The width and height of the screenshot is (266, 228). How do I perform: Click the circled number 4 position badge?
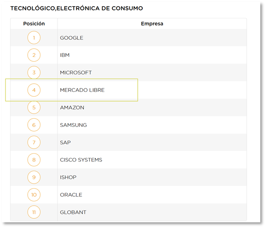point(34,90)
